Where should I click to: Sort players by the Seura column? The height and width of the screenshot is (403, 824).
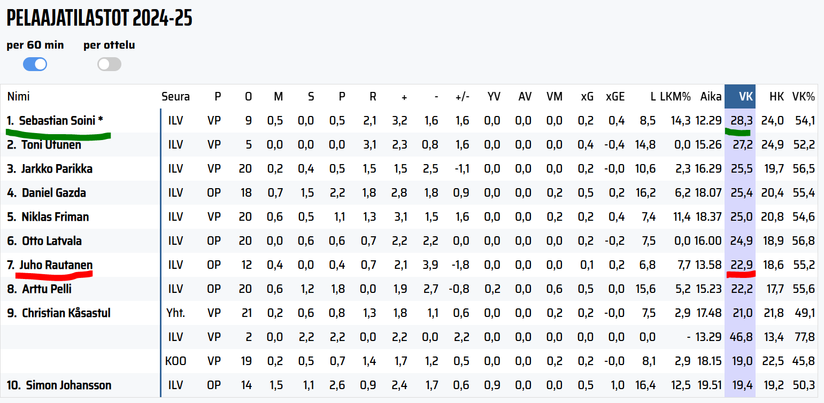[x=175, y=97]
